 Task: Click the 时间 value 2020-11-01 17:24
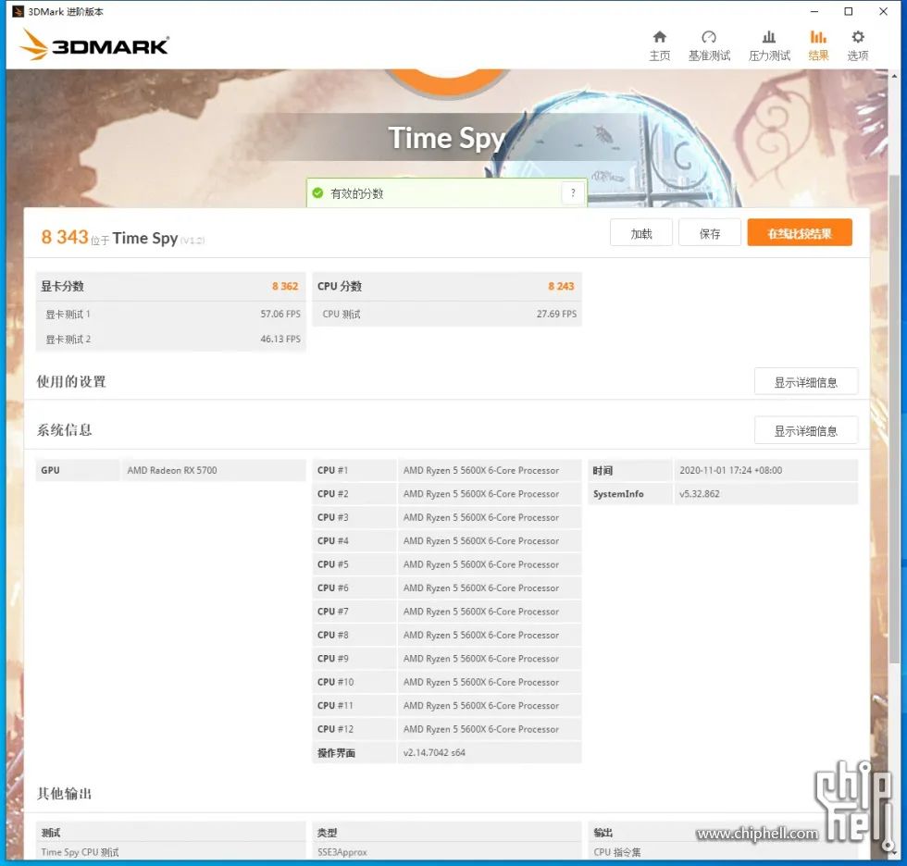coord(730,471)
